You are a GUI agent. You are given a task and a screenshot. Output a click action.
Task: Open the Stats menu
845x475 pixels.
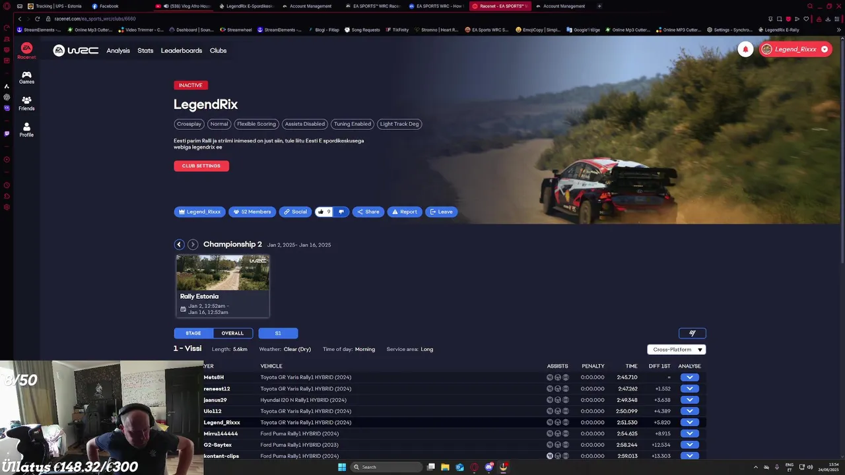pos(145,51)
